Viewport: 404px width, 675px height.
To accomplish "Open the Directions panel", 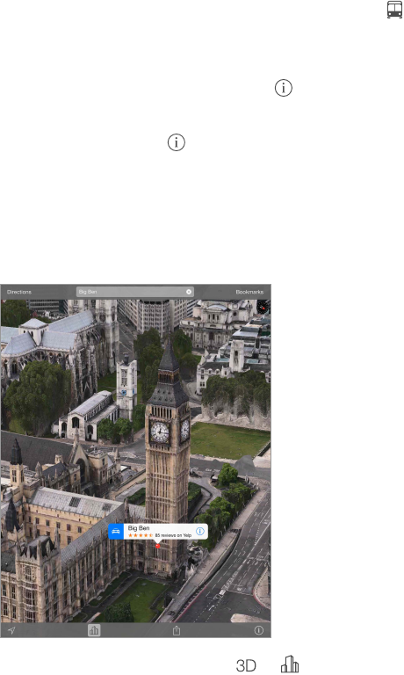I will pos(19,292).
